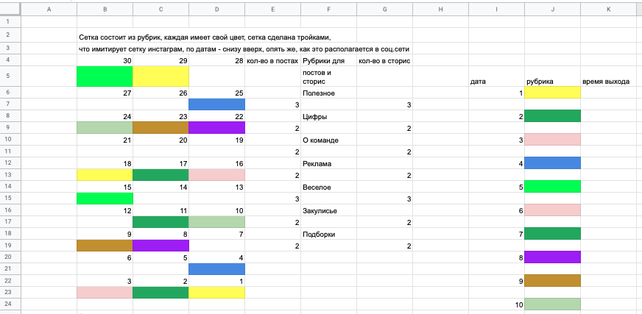This screenshot has width=642, height=314.
Task: Select light green cell under date 24
Action: tap(105, 128)
